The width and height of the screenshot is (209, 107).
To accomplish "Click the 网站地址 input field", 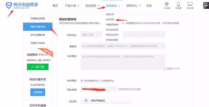I will click(x=123, y=35).
